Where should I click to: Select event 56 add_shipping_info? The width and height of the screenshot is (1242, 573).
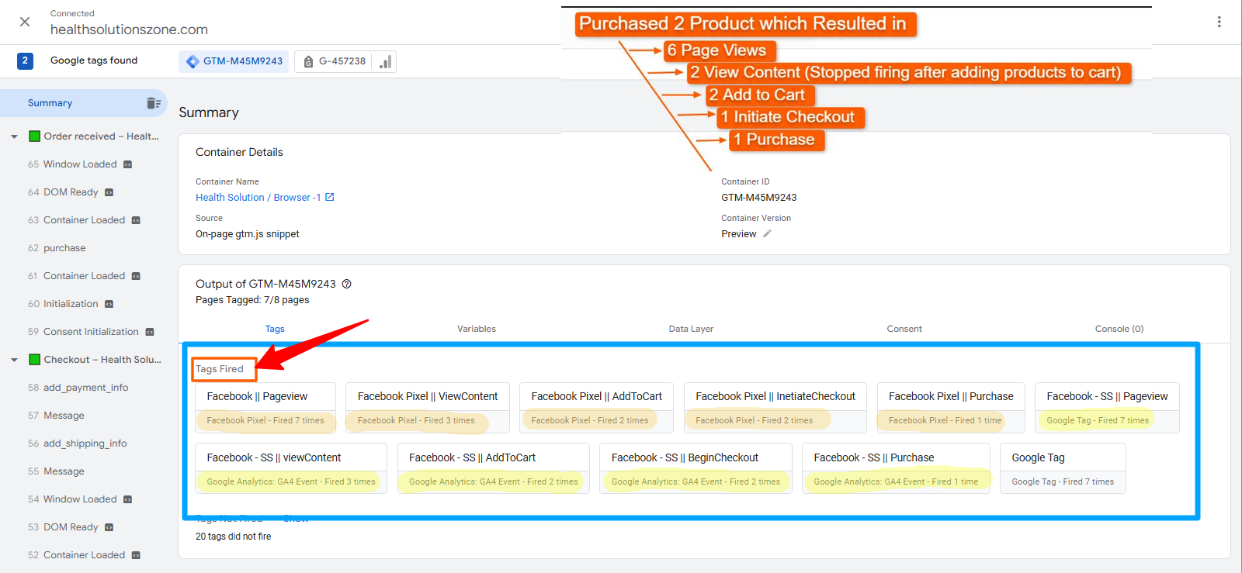(77, 444)
